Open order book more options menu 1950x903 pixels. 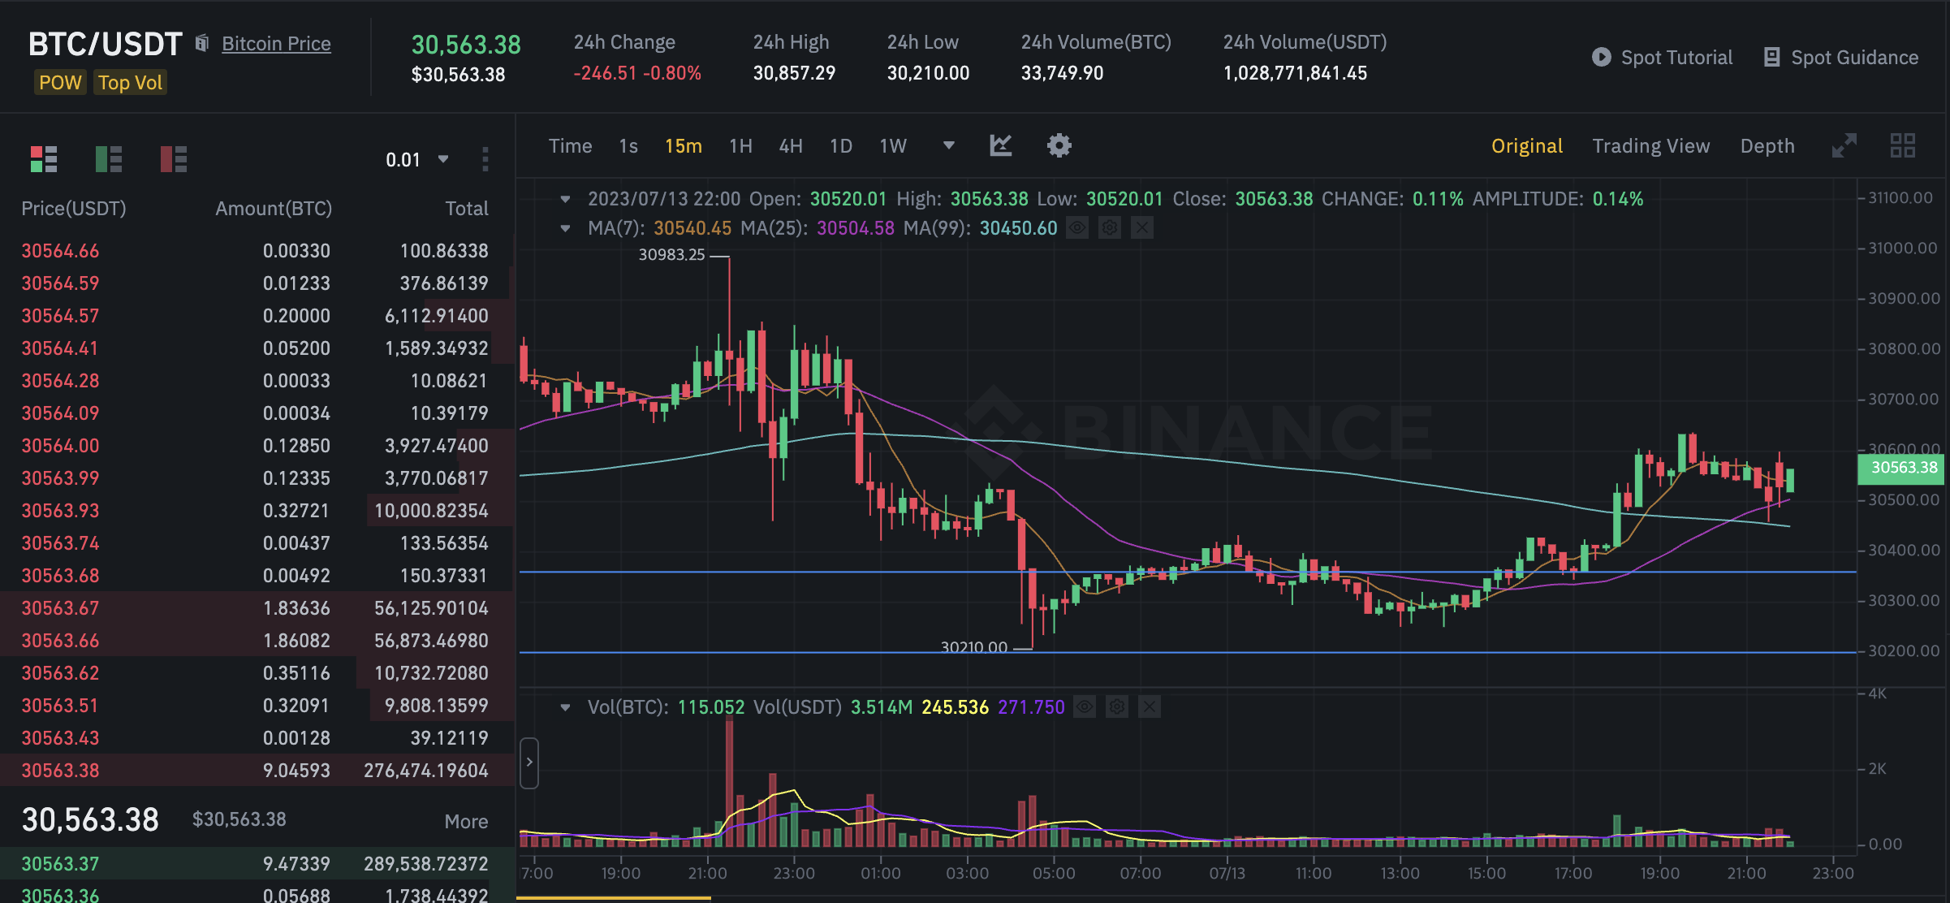(485, 159)
